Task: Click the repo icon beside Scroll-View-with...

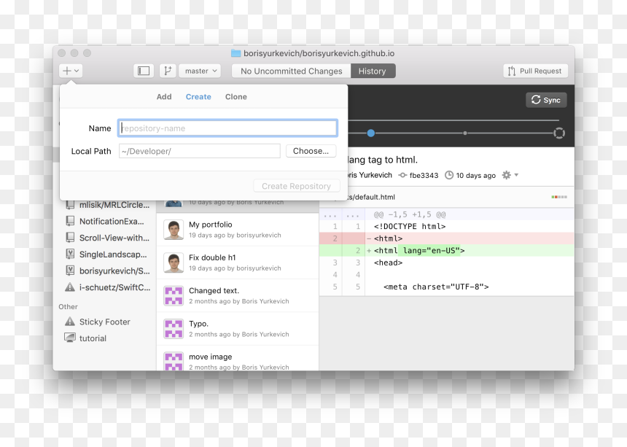Action: tap(70, 238)
